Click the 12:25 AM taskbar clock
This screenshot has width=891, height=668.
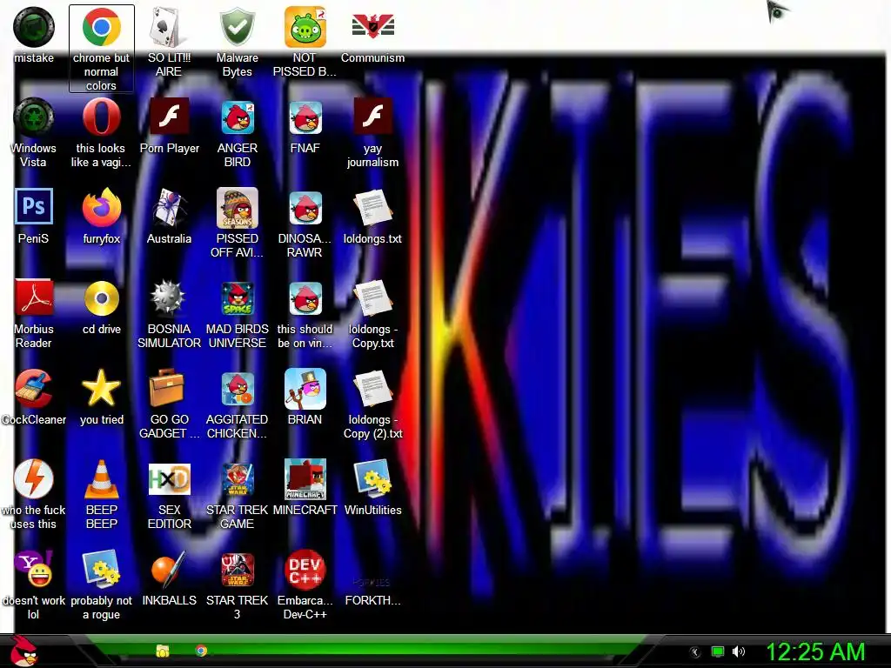pyautogui.click(x=814, y=651)
